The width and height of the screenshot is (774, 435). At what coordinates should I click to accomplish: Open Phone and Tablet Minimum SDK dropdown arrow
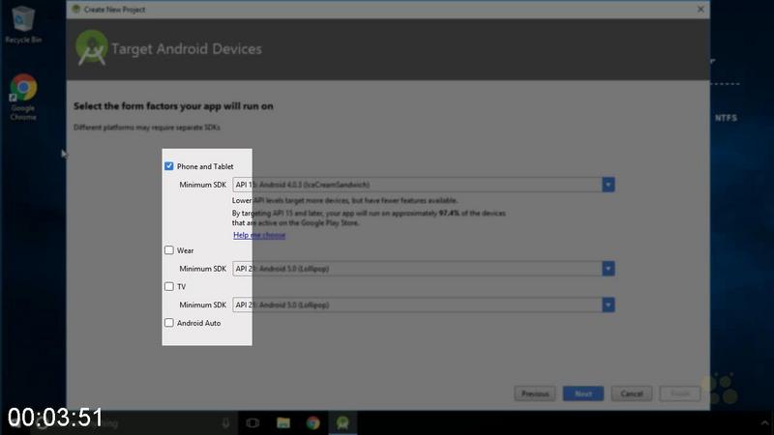[609, 185]
